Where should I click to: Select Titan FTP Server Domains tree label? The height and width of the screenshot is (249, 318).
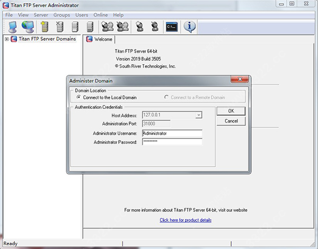click(47, 39)
